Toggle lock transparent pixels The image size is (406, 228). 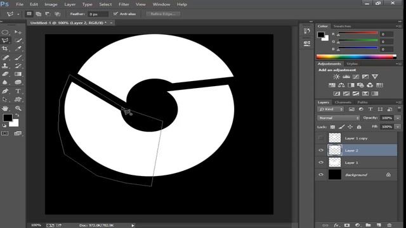332,127
